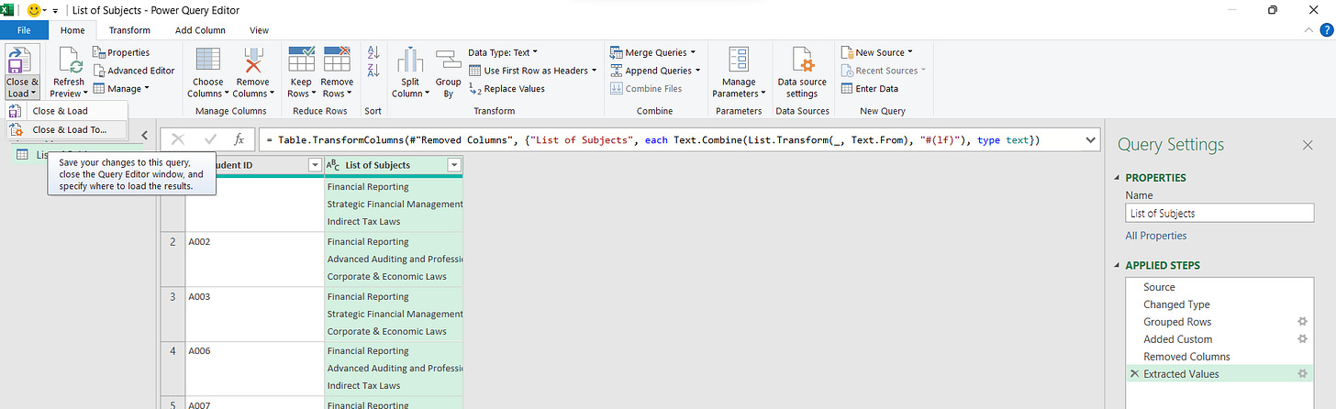Click the Choose Columns icon
This screenshot has height=409, width=1336.
tap(207, 61)
